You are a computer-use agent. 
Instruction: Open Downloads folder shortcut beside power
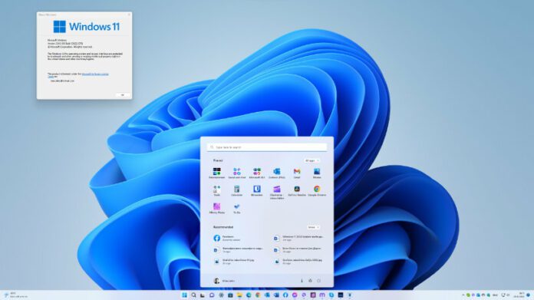tap(302, 281)
